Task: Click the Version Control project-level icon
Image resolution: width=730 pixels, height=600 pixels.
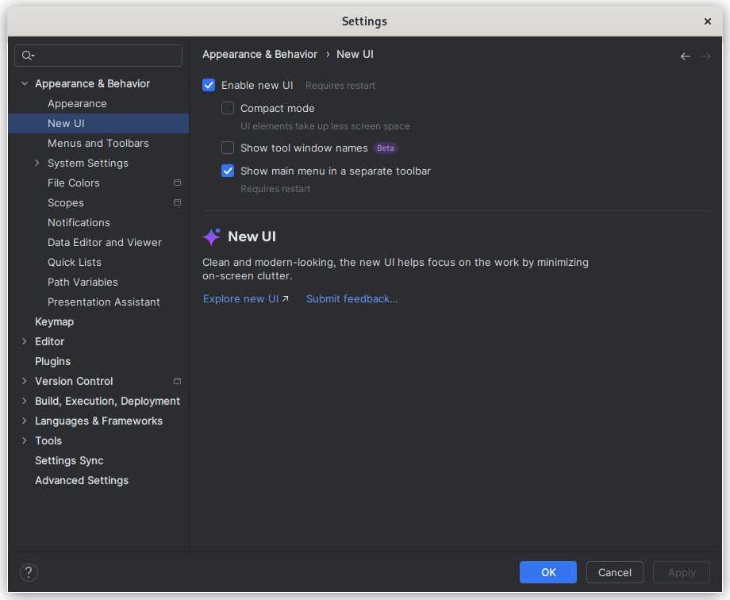Action: [177, 381]
